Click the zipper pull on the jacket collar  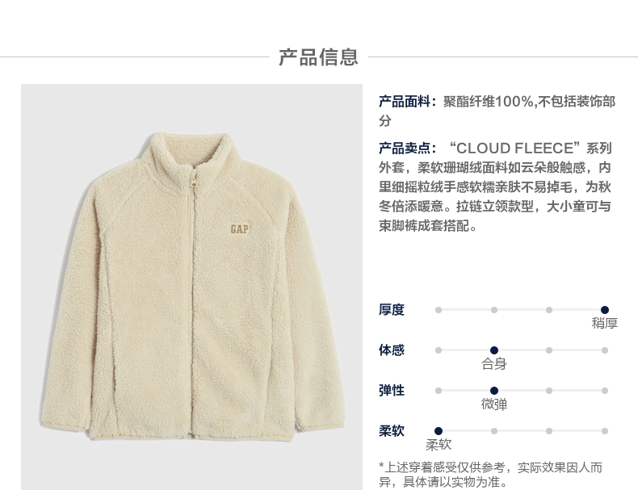194,180
